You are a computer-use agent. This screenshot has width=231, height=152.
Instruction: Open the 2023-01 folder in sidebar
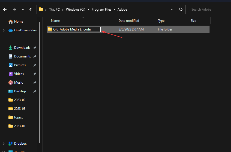[20, 126]
